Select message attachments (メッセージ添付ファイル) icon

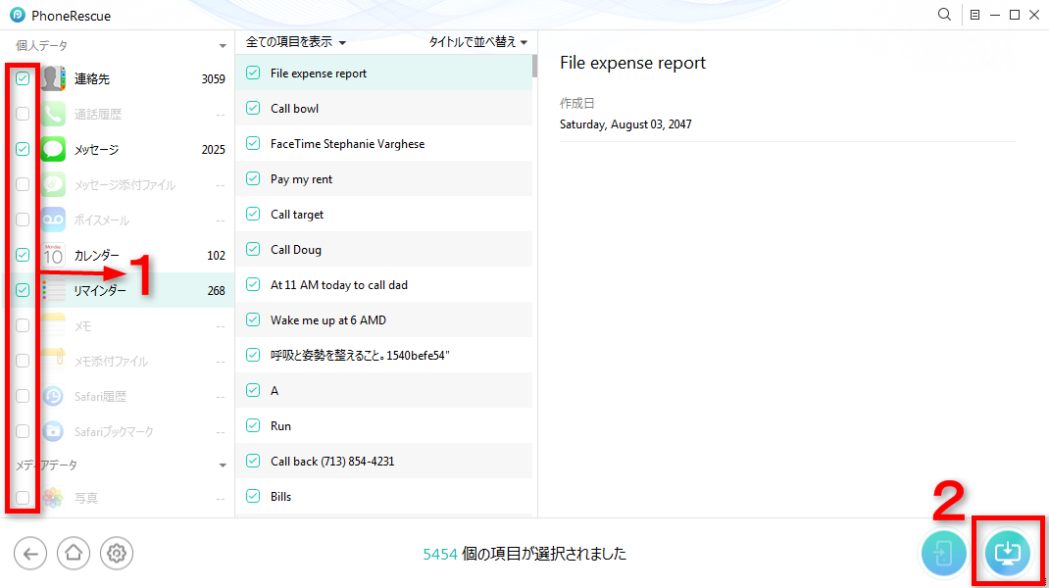tap(53, 184)
